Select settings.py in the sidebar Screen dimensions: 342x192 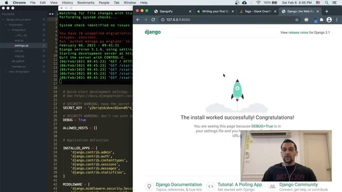[x=21, y=45]
